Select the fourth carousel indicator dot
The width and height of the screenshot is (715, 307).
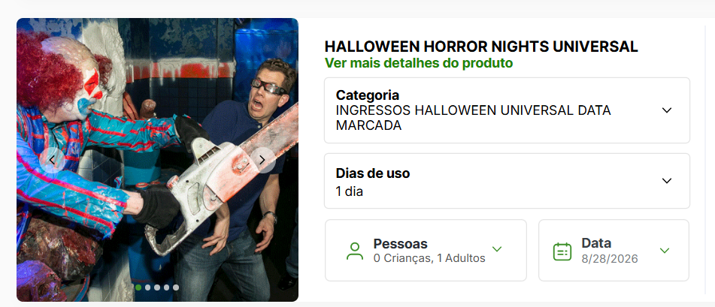(x=166, y=287)
